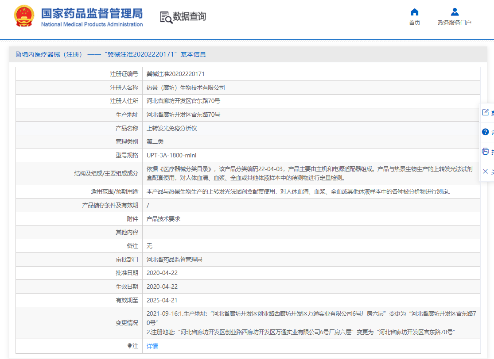
Task: Click the 首页 home icon
Action: [414, 12]
